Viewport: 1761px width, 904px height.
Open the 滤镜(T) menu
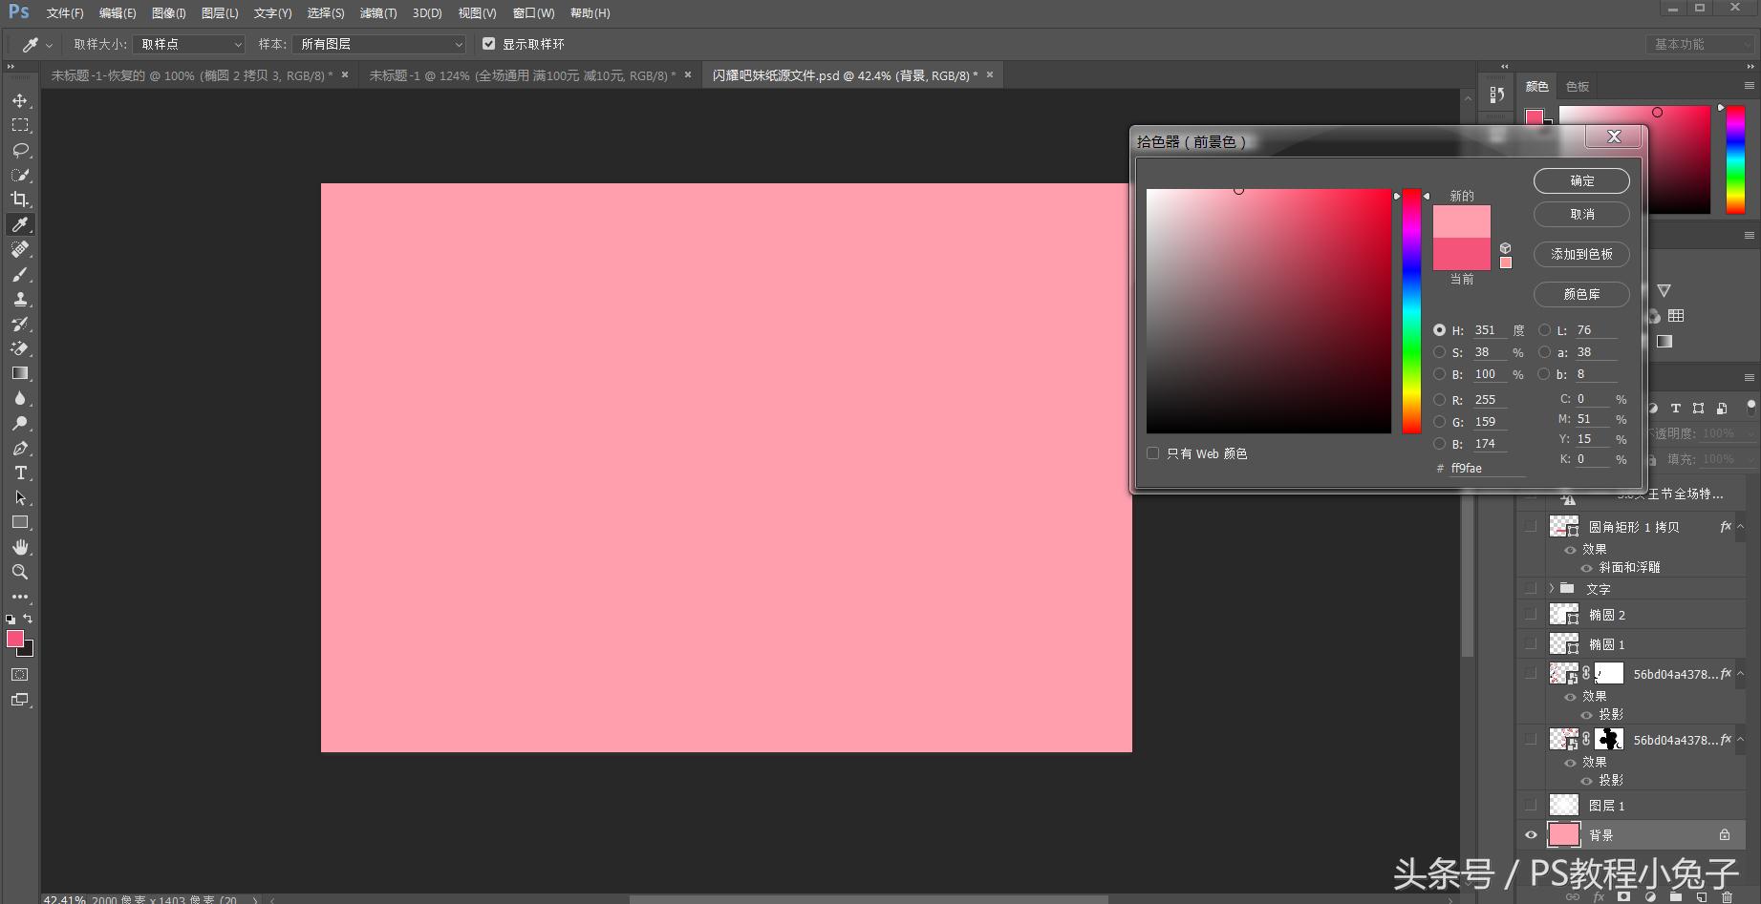377,13
